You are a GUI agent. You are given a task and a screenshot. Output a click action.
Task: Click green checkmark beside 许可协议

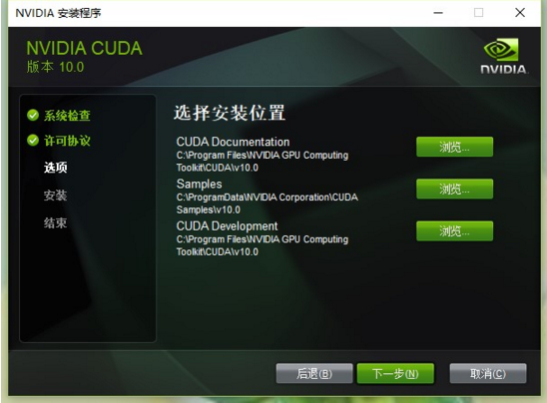pos(33,141)
